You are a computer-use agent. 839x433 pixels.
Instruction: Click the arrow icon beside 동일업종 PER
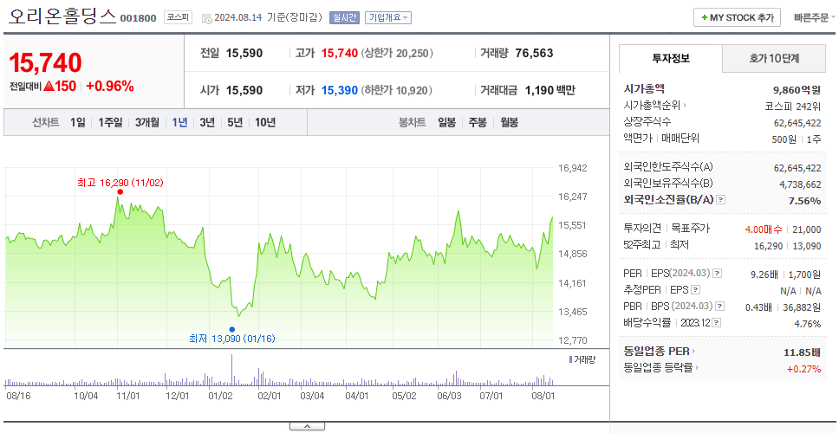(x=694, y=352)
